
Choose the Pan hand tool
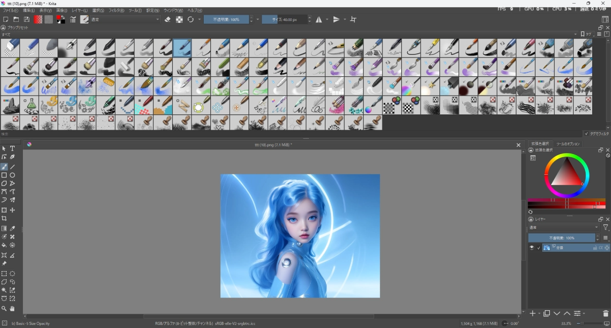13,309
